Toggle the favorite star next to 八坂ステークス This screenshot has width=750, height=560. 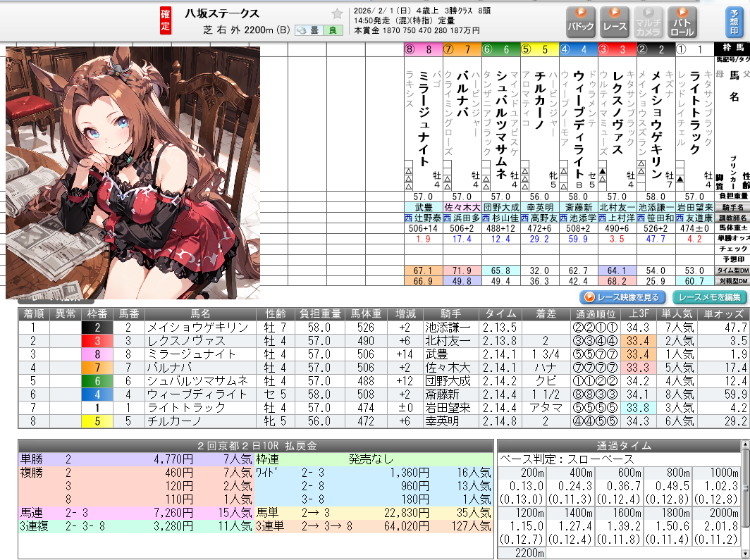pos(337,13)
